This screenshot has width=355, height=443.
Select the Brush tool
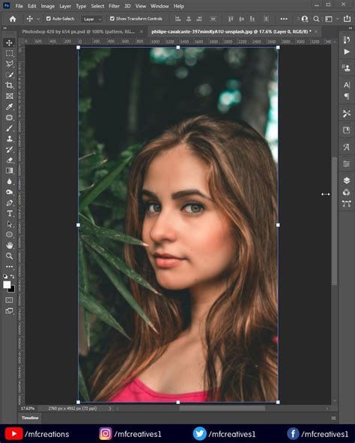pyautogui.click(x=9, y=128)
